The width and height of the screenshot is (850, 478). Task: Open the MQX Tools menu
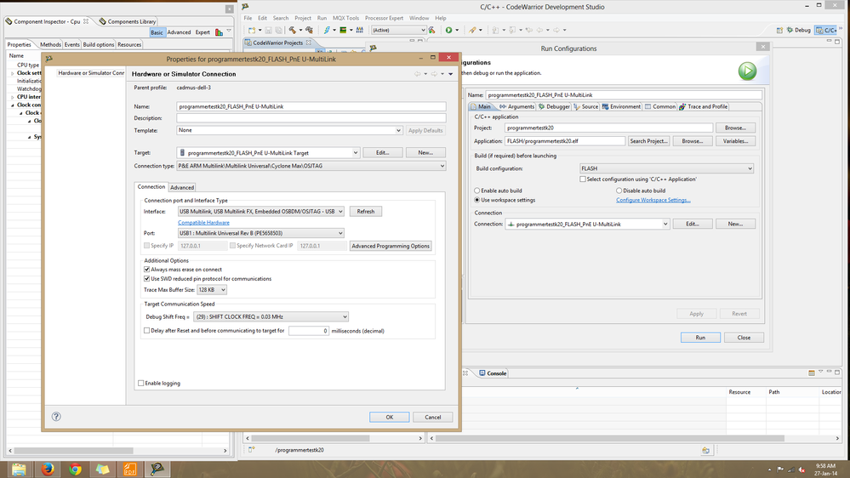(x=345, y=18)
